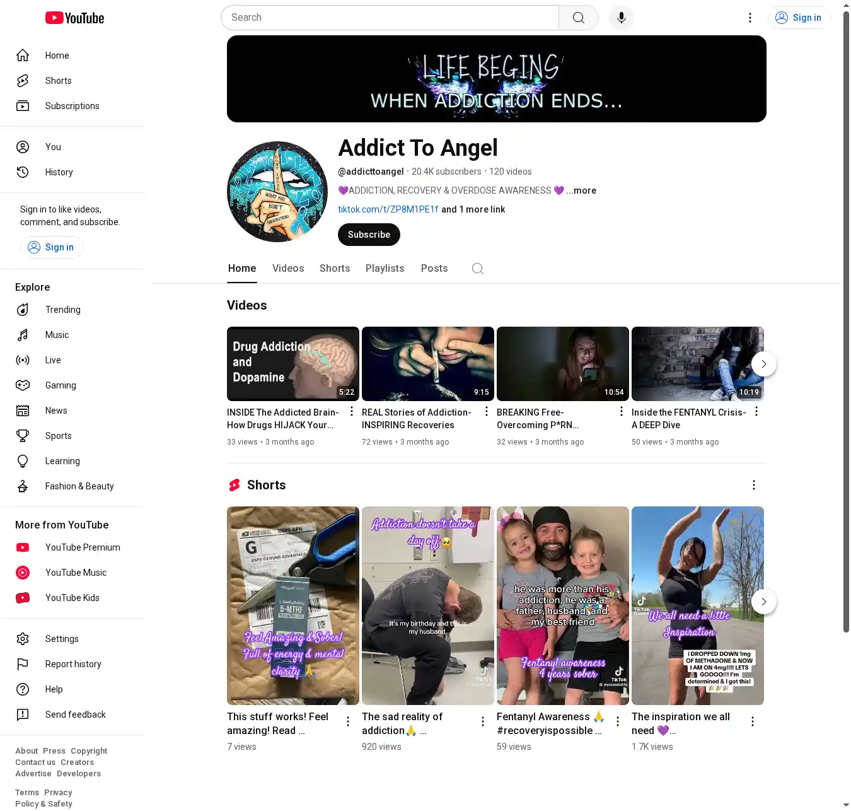This screenshot has width=851, height=811.
Task: Open Gaming in Explore sidebar
Action: pyautogui.click(x=61, y=385)
